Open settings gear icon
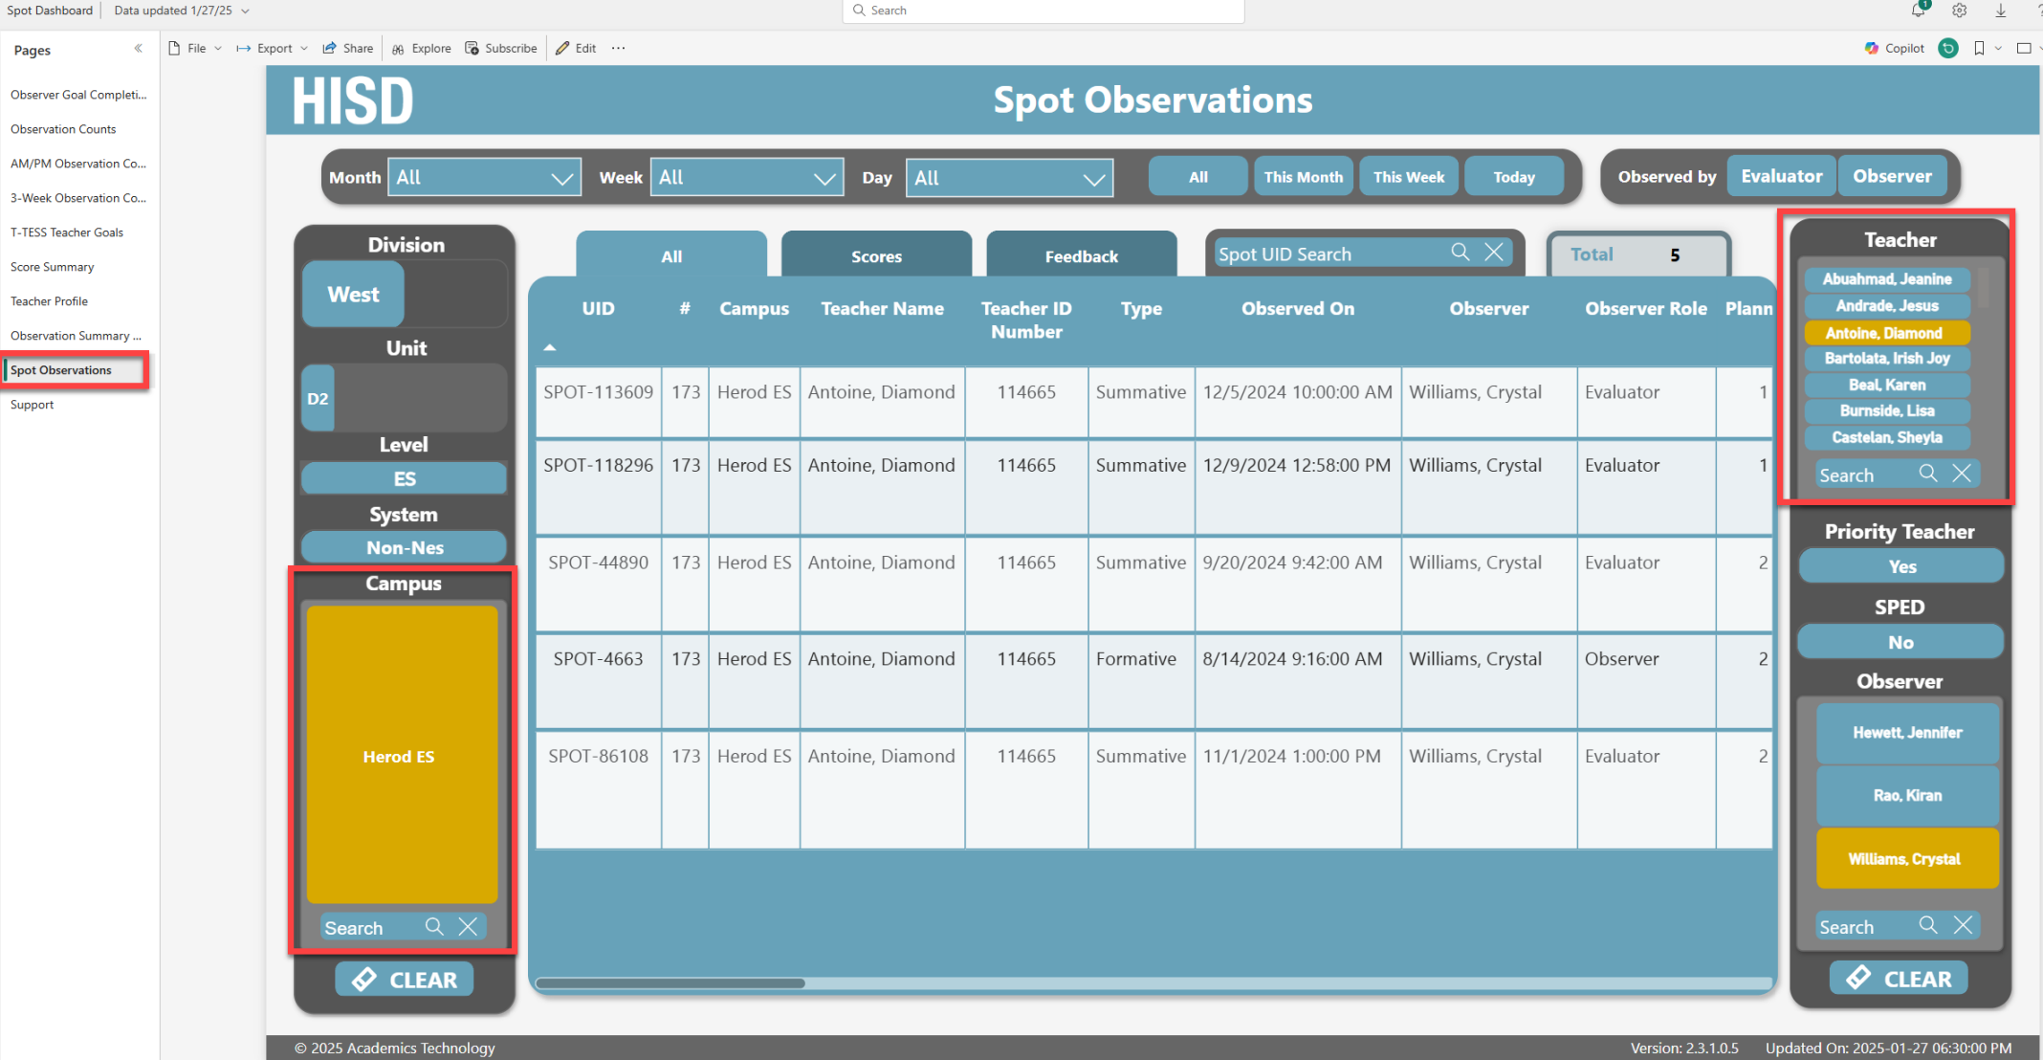Viewport: 2043px width, 1060px height. [1960, 11]
